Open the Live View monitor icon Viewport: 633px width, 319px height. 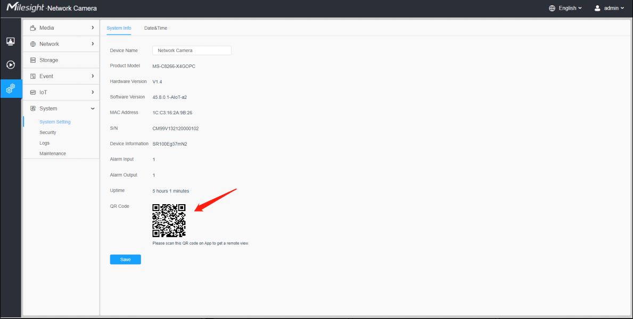[11, 41]
